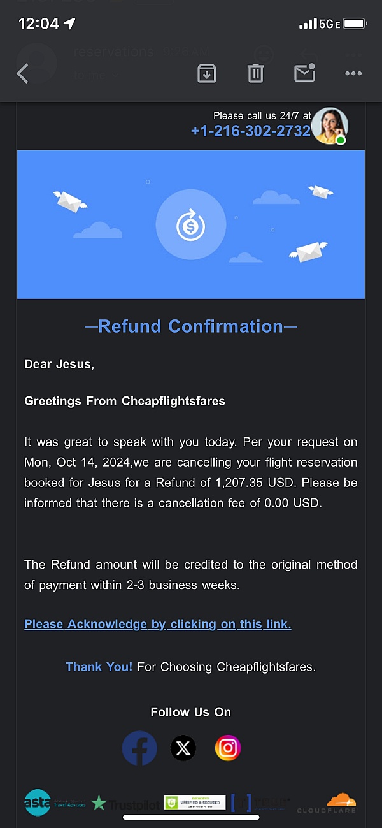Image resolution: width=382 pixels, height=828 pixels.
Task: Open the three-dot more options menu
Action: click(x=353, y=74)
